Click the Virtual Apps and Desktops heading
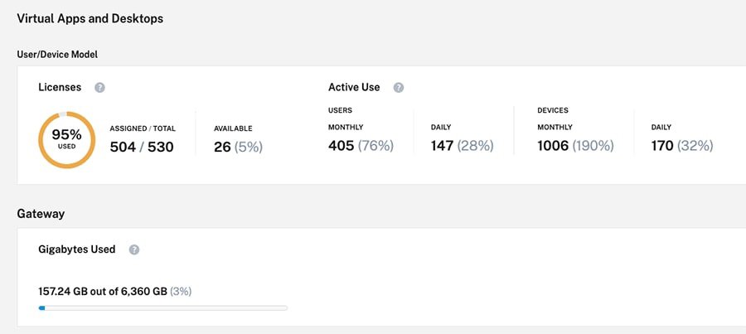746x334 pixels. tap(90, 19)
